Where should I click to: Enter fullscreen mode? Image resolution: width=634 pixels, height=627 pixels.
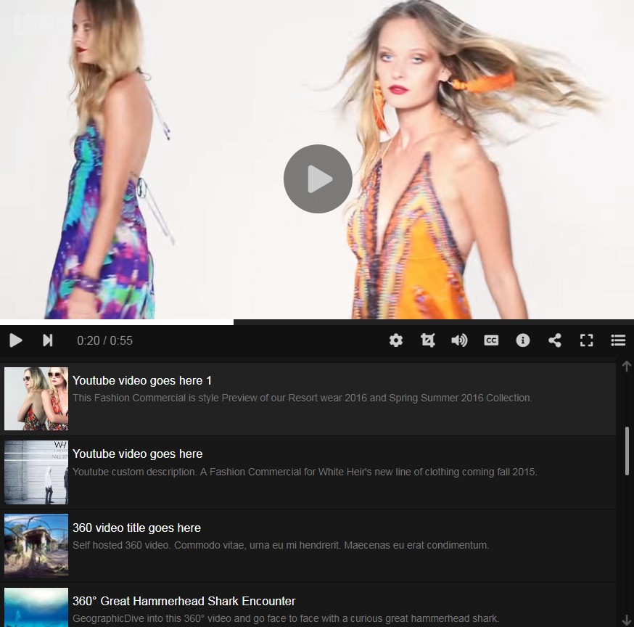click(x=586, y=340)
